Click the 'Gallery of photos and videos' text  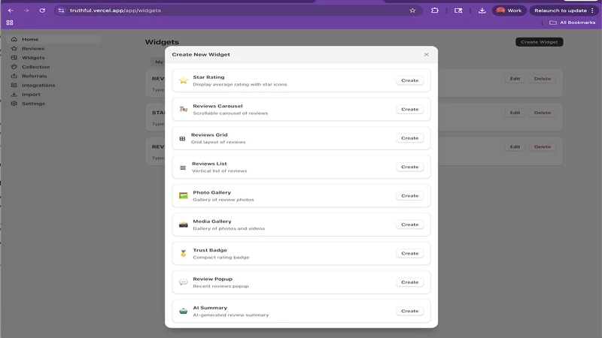(x=229, y=228)
